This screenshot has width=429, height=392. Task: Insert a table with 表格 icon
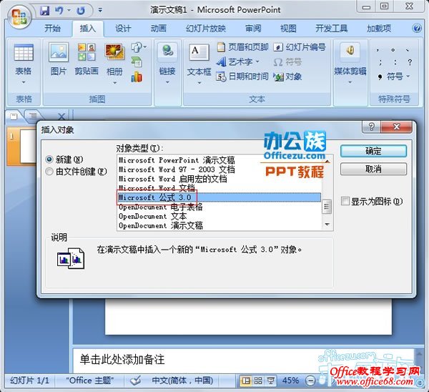click(x=24, y=53)
